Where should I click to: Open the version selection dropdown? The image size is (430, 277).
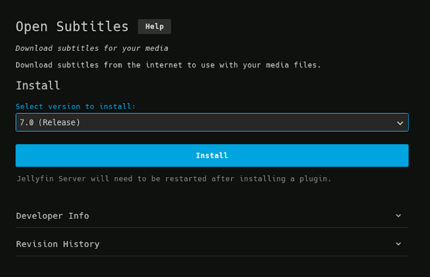[211, 123]
